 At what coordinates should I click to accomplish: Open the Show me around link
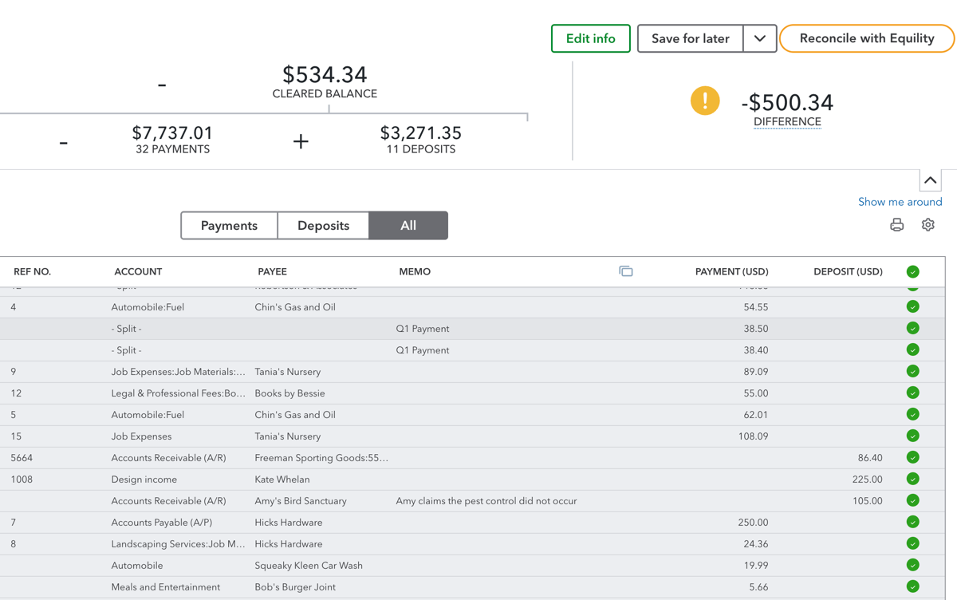pos(900,202)
